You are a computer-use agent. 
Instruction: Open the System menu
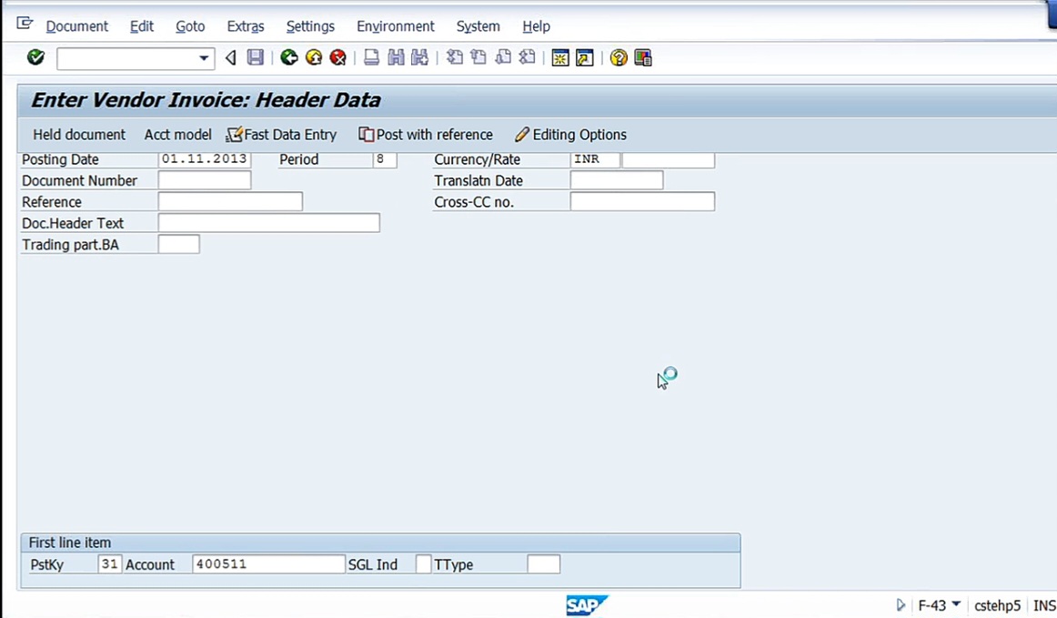pos(478,26)
